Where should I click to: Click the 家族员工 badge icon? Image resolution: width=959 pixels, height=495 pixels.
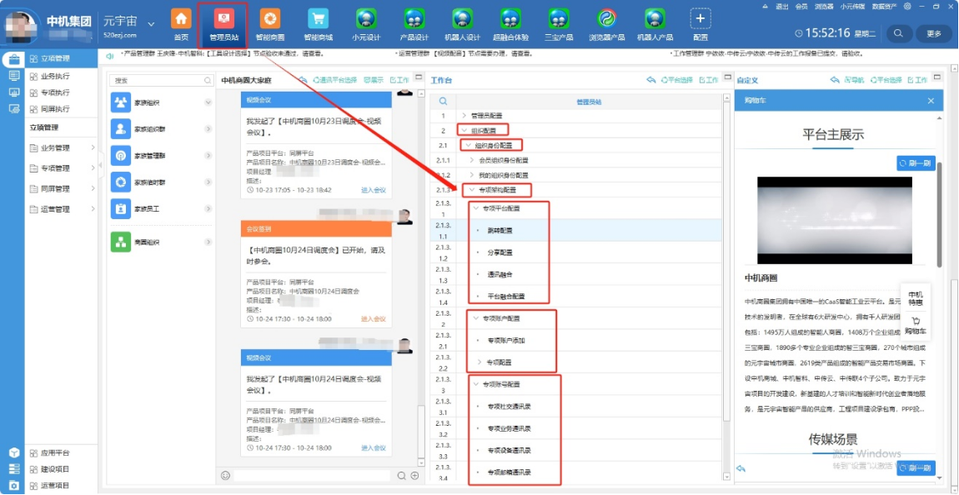point(120,209)
